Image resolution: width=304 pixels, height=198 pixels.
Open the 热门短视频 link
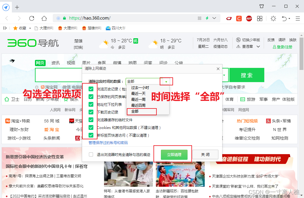coord(247,121)
